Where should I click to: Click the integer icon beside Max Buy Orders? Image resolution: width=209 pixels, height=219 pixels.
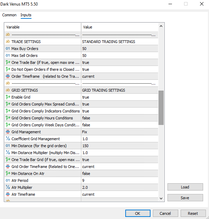coord(8,49)
